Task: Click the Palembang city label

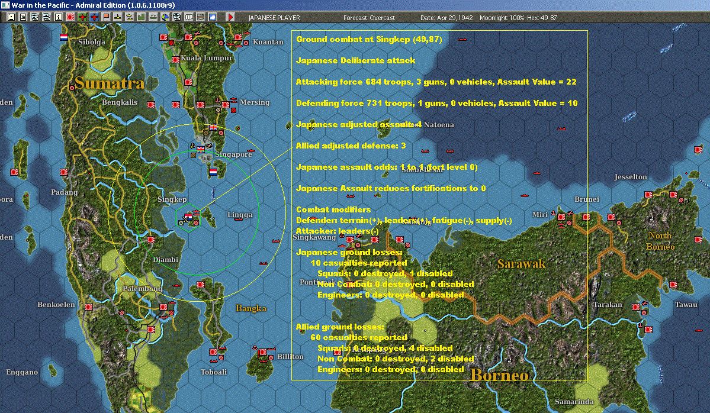Action: coord(142,289)
